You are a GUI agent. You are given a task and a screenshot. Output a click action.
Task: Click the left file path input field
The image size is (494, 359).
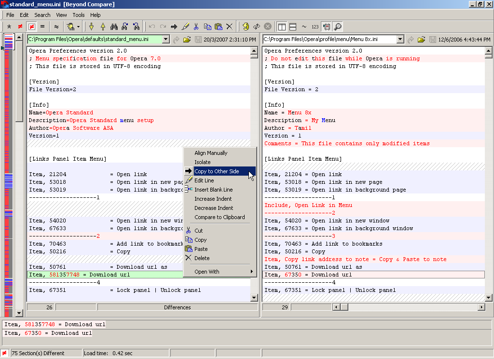(x=95, y=39)
